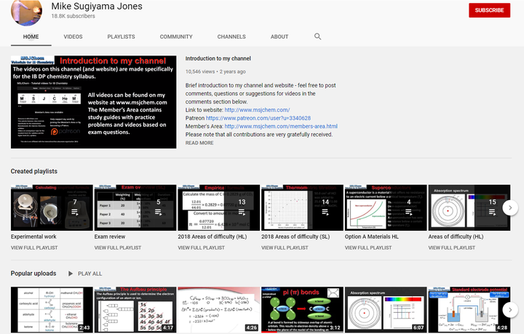Click the Mike Sugiyama Jones channel name

97,6
